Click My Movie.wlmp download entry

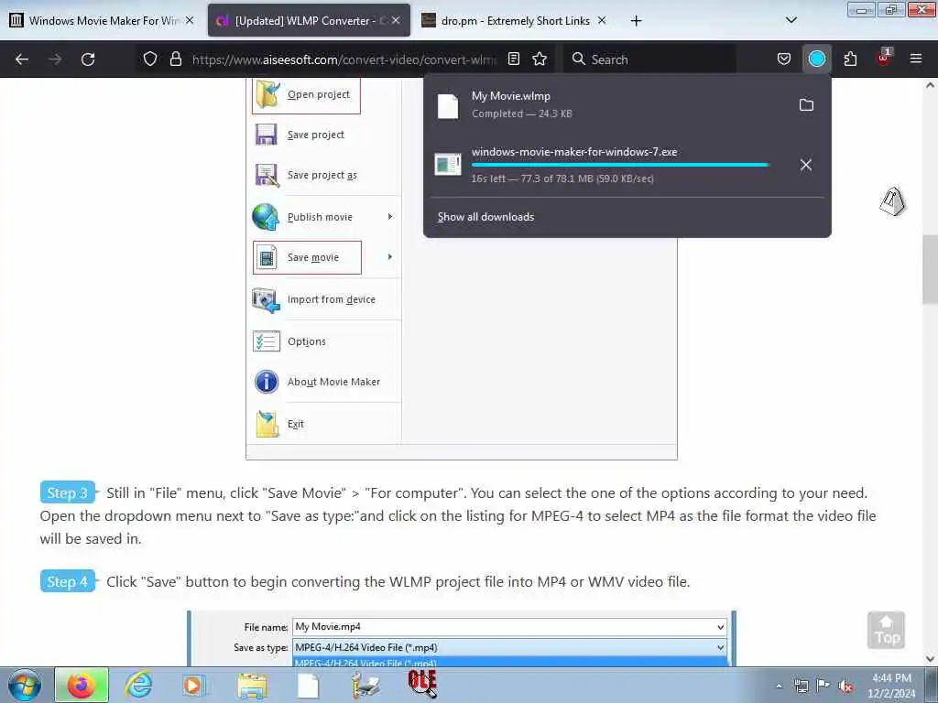coord(610,104)
